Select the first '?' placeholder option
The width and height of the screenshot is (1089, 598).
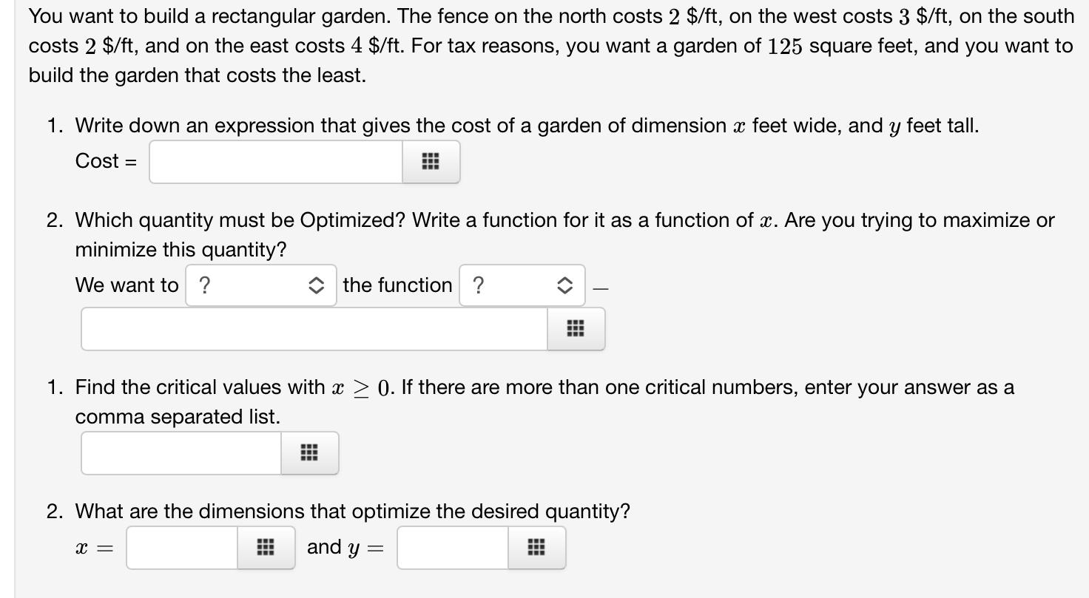(260, 285)
